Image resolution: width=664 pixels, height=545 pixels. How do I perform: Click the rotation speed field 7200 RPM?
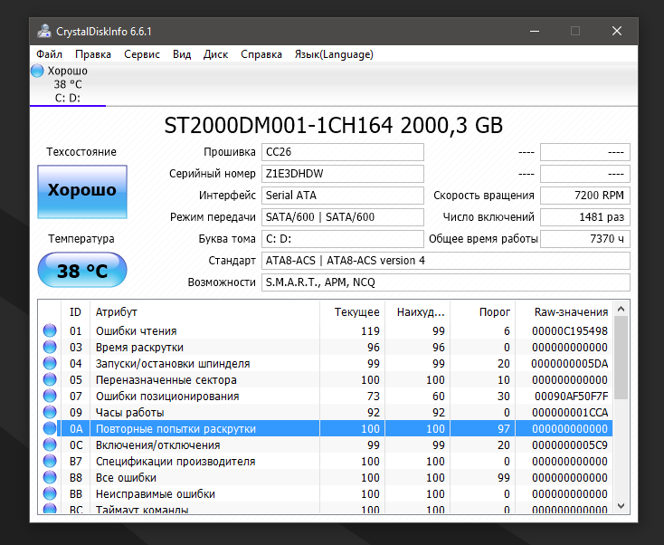tap(585, 196)
